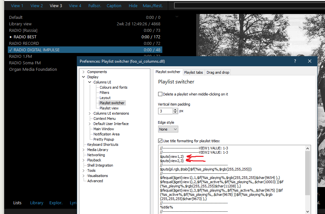Uncheck use title formatting for playlist titles
Viewport: 325px width, 214px height.
pyautogui.click(x=160, y=141)
